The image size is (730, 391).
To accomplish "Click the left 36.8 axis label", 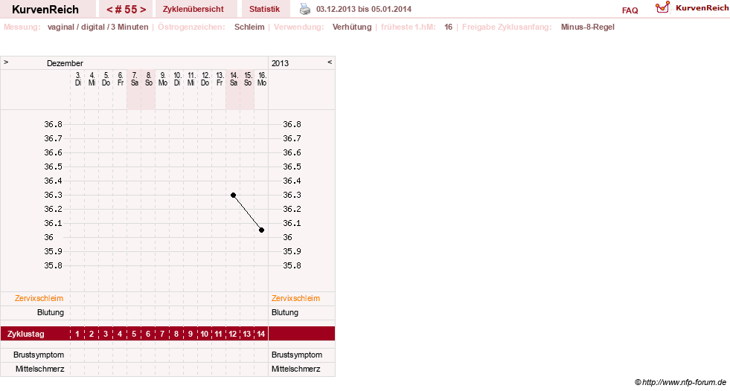I will 53,124.
